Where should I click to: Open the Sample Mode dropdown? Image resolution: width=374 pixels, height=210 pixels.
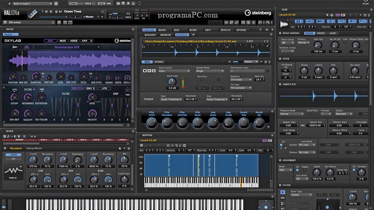click(209, 71)
